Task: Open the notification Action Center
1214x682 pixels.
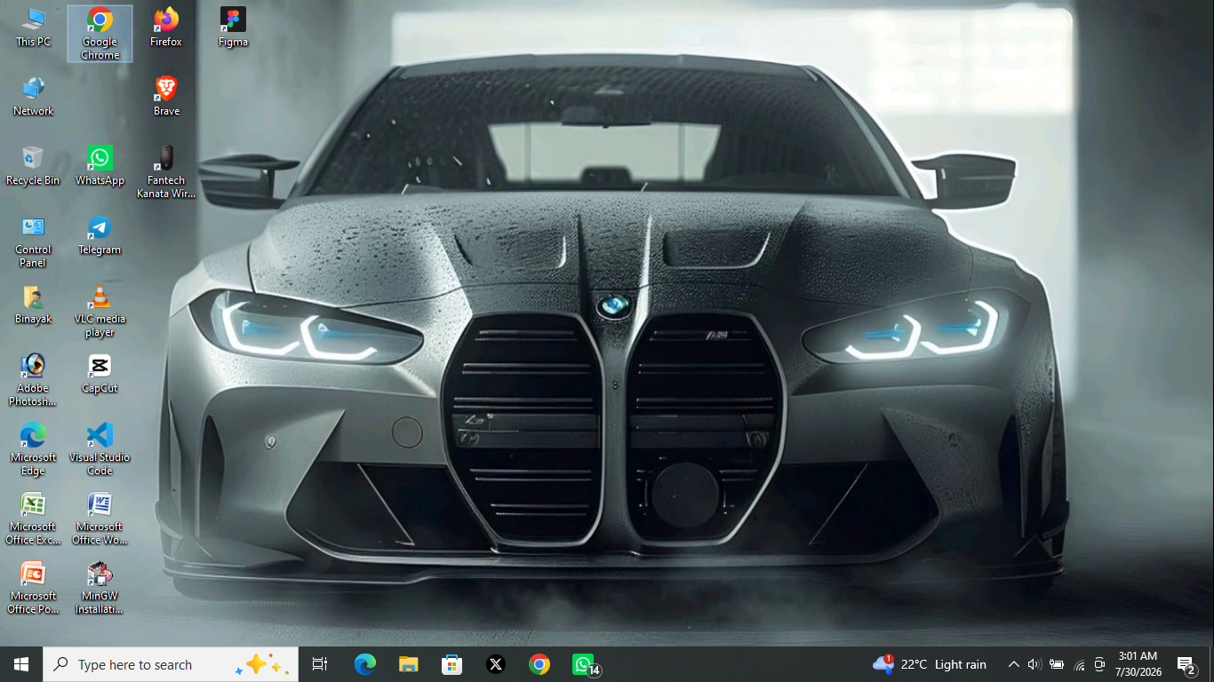Action: [x=1186, y=664]
